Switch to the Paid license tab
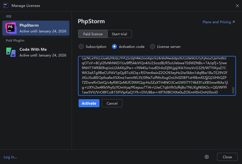242x164 pixels. coord(93,34)
